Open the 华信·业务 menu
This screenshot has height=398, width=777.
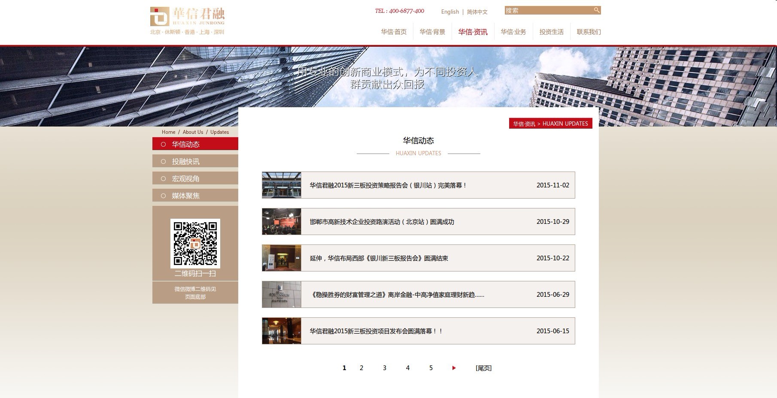pos(513,32)
